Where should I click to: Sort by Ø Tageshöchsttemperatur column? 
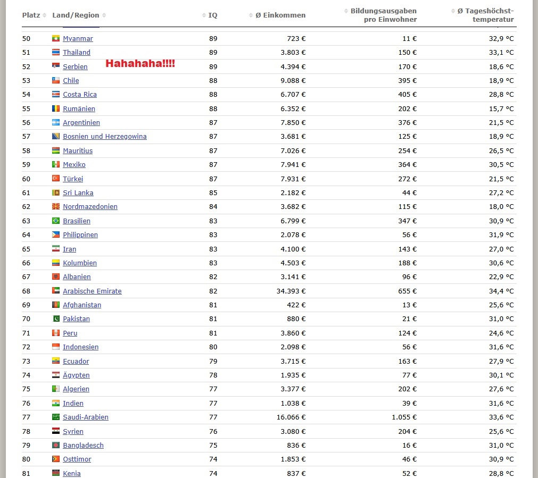point(485,15)
